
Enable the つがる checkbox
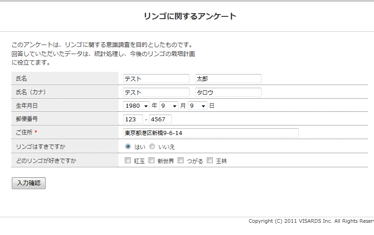(x=180, y=160)
